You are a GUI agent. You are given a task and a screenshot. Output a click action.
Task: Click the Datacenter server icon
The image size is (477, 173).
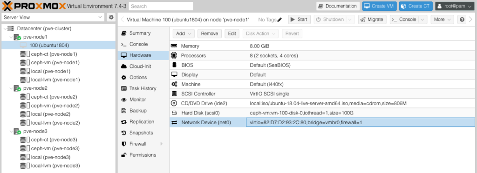[x=11, y=28]
